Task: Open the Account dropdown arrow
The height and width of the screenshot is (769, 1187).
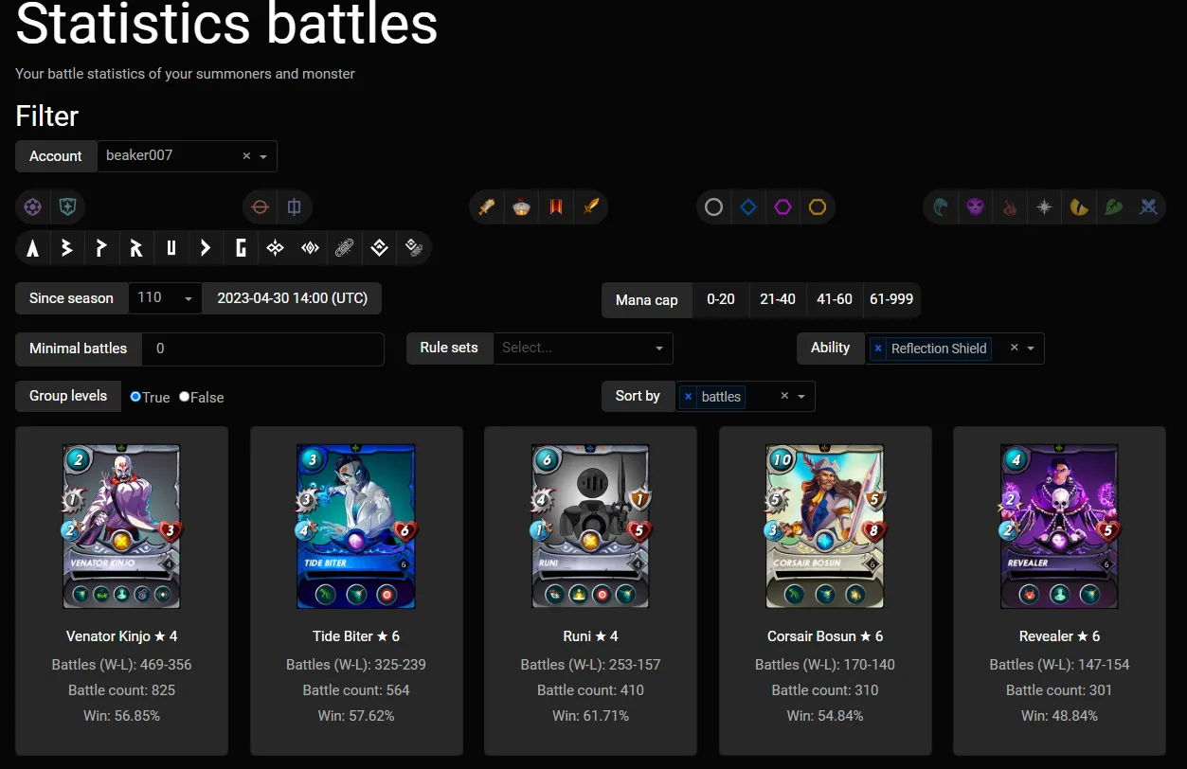Action: (x=263, y=156)
